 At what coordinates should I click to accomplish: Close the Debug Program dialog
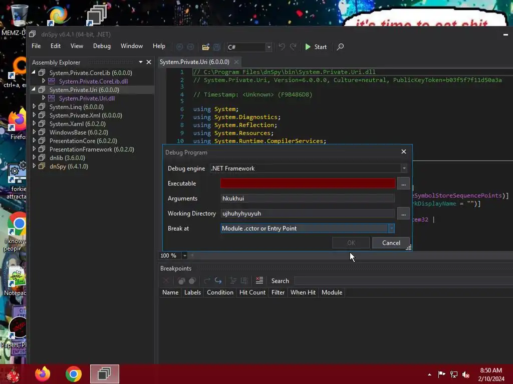click(x=404, y=151)
